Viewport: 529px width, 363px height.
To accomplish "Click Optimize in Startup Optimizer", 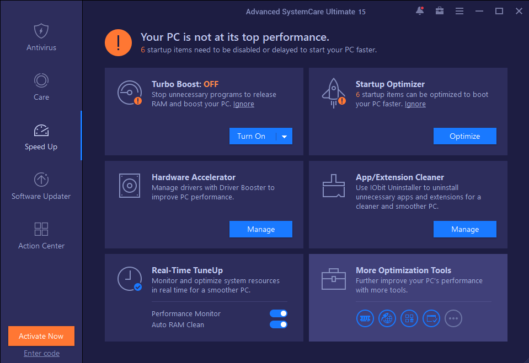I will click(464, 136).
